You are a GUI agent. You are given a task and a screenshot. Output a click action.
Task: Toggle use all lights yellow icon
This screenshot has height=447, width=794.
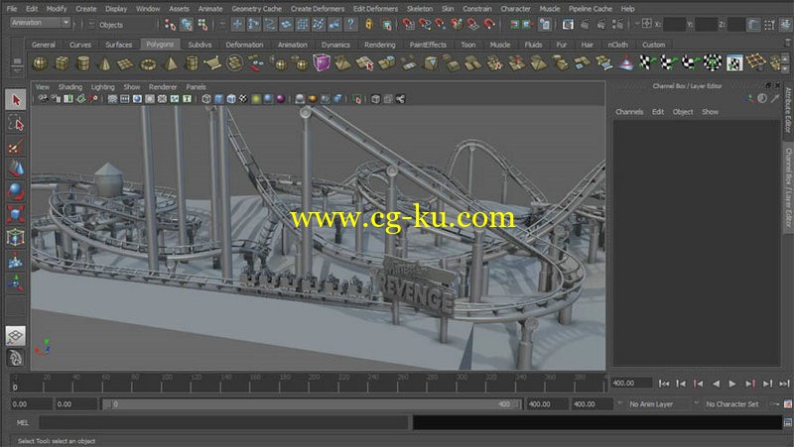coord(256,99)
